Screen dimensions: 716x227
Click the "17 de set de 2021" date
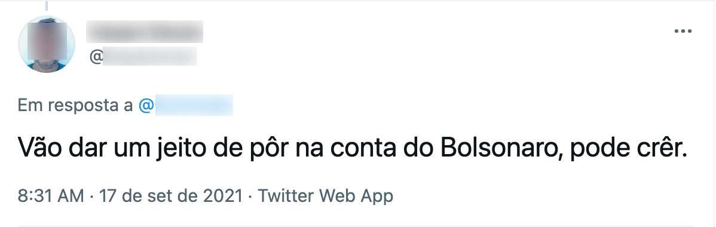tap(171, 196)
